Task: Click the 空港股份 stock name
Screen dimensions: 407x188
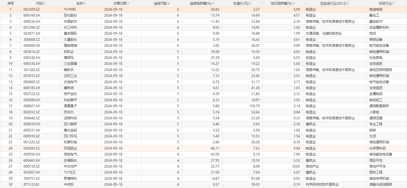Action: [x=70, y=160]
